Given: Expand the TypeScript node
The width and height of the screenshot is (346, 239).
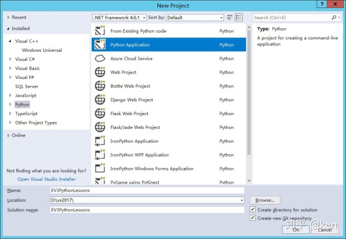Looking at the screenshot, I should tap(10, 113).
